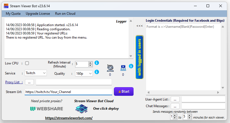Image resolution: width=230 pixels, height=123 pixels.
Task: Close the Stream Viewer Bot window
Action: point(221,6)
